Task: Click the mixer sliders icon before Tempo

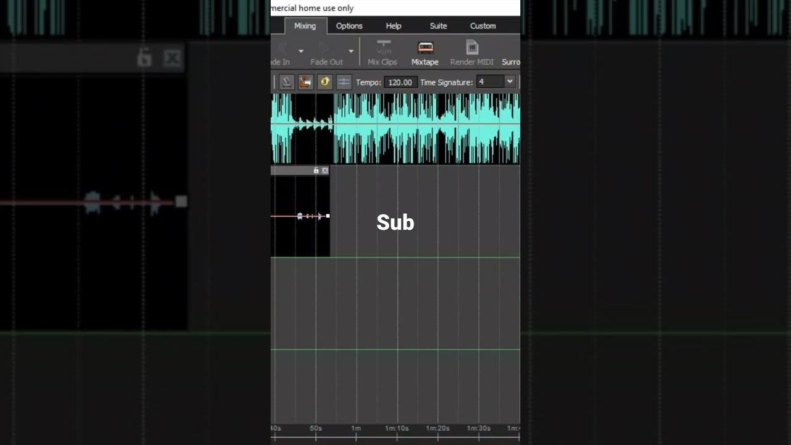Action: [x=344, y=82]
